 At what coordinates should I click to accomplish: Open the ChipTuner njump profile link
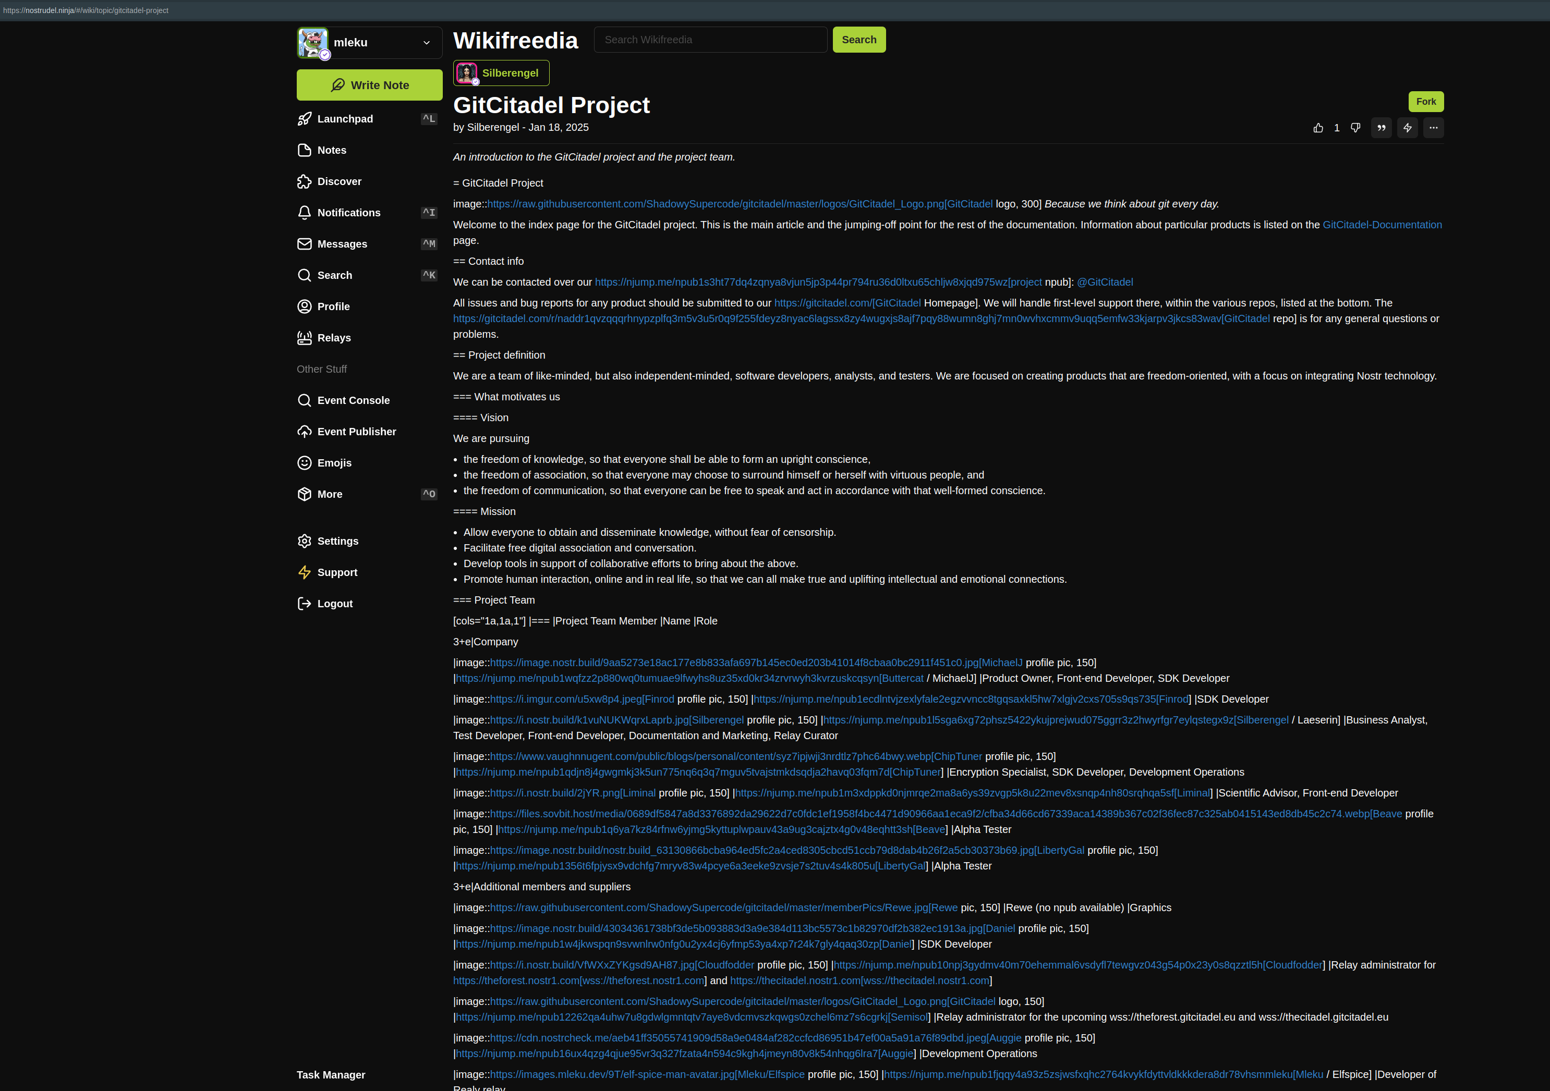(x=699, y=772)
